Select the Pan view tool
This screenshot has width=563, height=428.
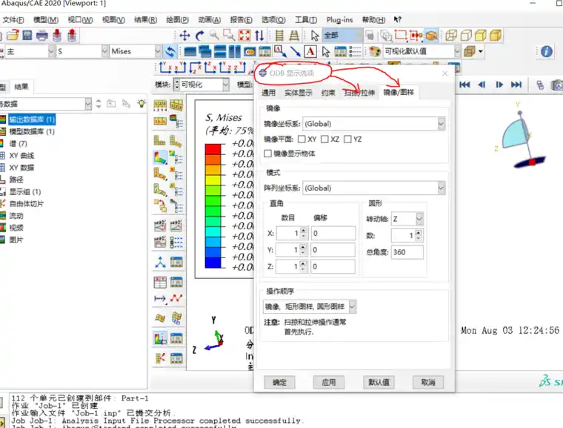coord(184,36)
